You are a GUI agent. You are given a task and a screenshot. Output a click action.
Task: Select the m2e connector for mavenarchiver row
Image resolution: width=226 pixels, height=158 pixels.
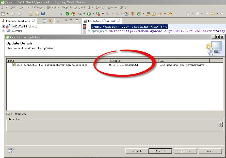click(x=115, y=65)
